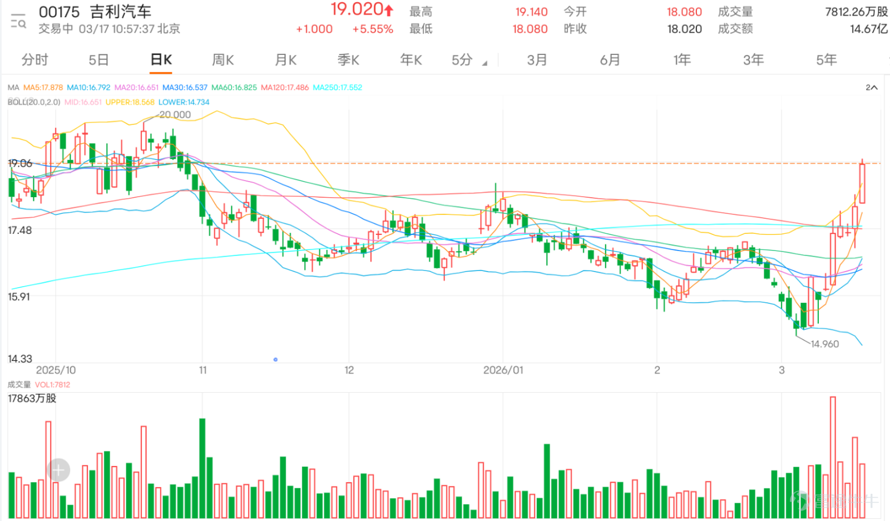Click the small blue event dot on axis
This screenshot has width=890, height=521.
tap(275, 359)
